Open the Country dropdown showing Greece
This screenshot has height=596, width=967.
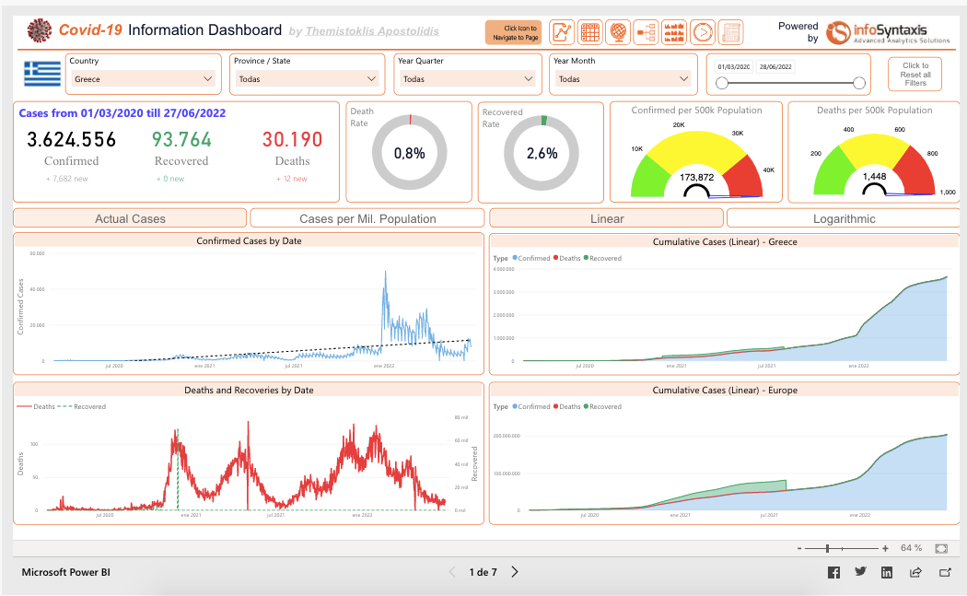click(143, 80)
